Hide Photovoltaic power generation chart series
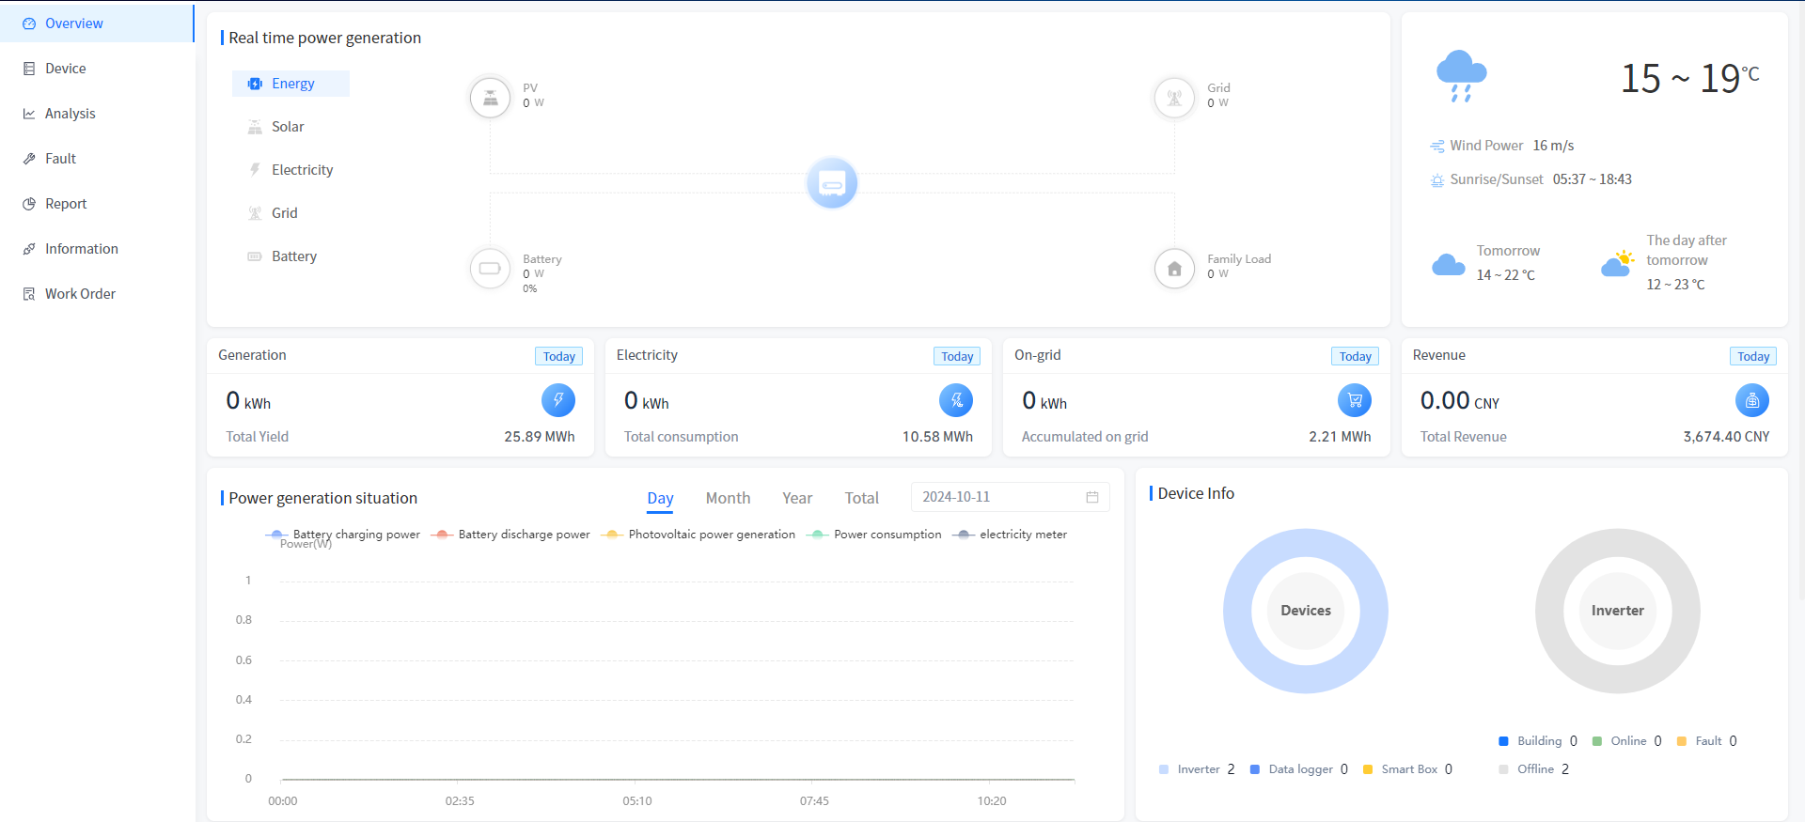This screenshot has width=1805, height=822. pyautogui.click(x=701, y=535)
